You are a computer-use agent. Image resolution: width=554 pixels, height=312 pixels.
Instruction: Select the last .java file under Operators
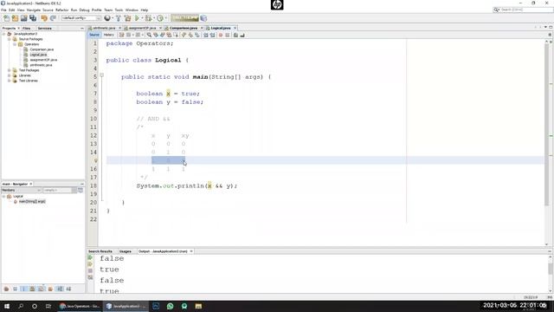pos(41,65)
